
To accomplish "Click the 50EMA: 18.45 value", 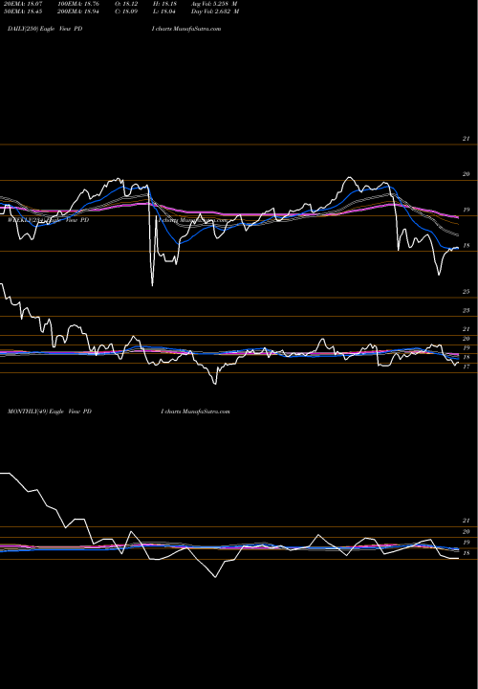I will [25, 11].
